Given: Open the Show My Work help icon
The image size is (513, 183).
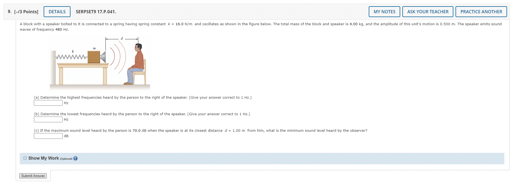Looking at the screenshot, I should pos(75,159).
